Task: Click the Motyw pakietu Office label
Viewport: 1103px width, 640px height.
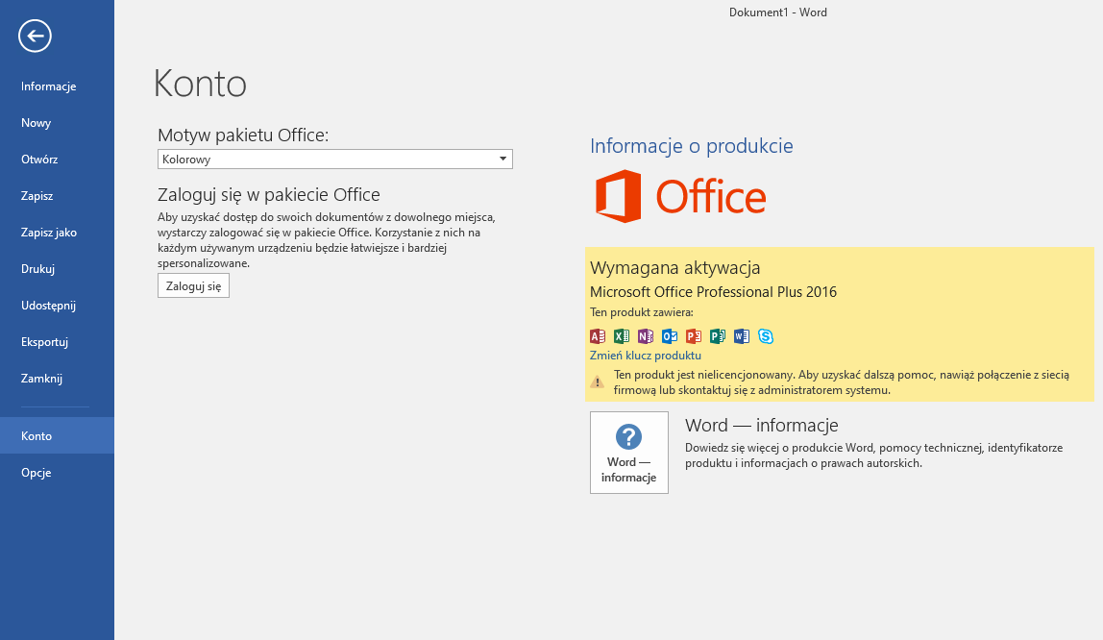Action: click(243, 135)
